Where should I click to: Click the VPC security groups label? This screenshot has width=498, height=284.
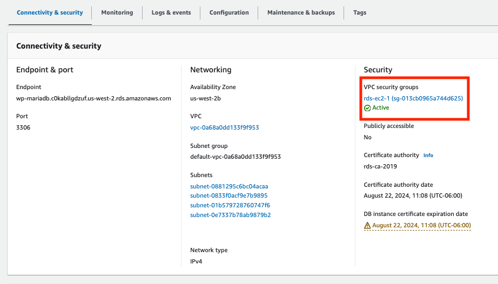(x=391, y=87)
